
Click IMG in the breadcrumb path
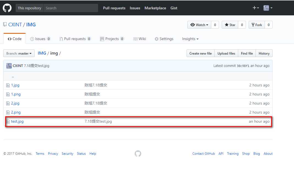[x=42, y=53]
